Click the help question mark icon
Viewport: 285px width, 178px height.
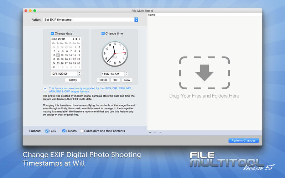[x=45, y=89]
